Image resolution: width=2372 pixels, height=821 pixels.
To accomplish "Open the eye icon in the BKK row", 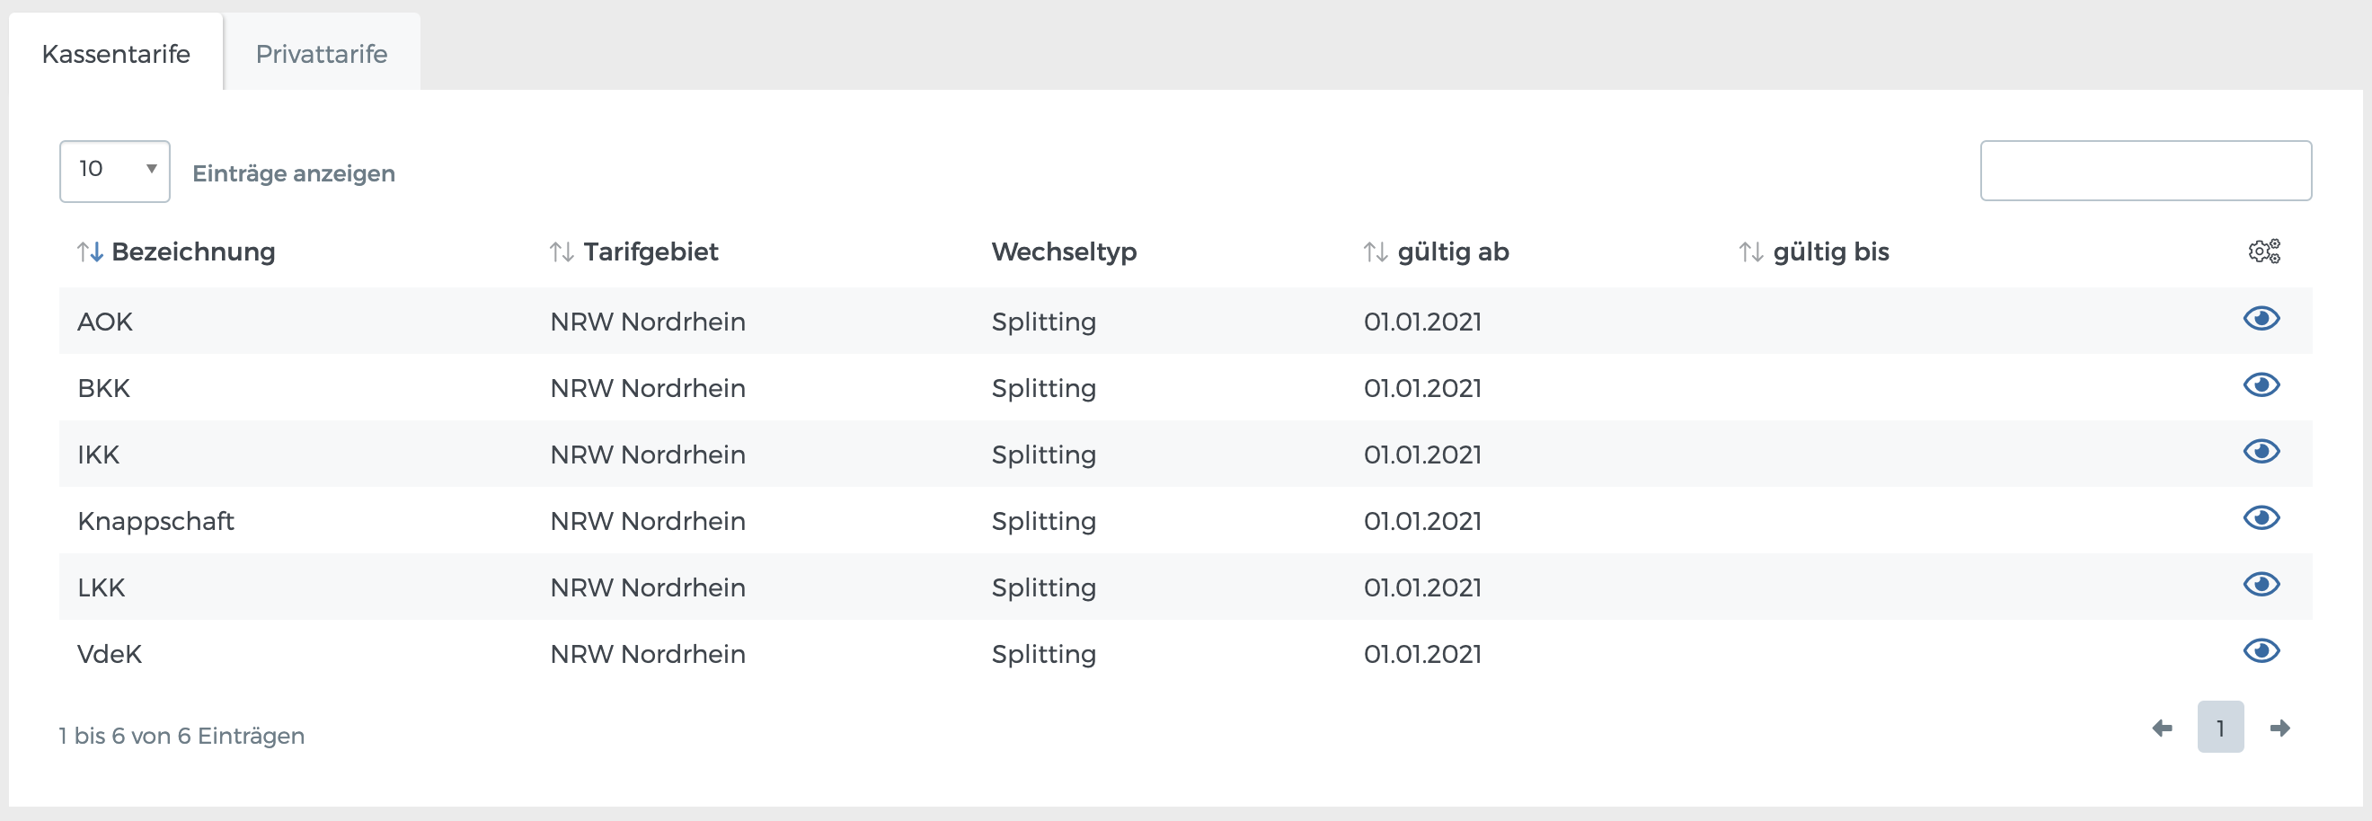I will coord(2263,385).
